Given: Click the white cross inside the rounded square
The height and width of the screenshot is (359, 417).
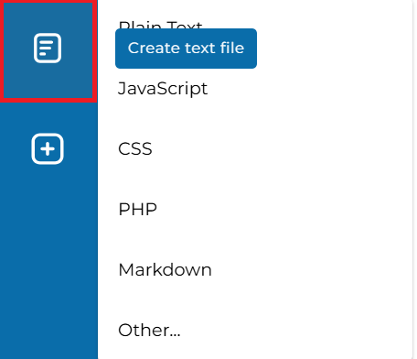Looking at the screenshot, I should point(48,149).
